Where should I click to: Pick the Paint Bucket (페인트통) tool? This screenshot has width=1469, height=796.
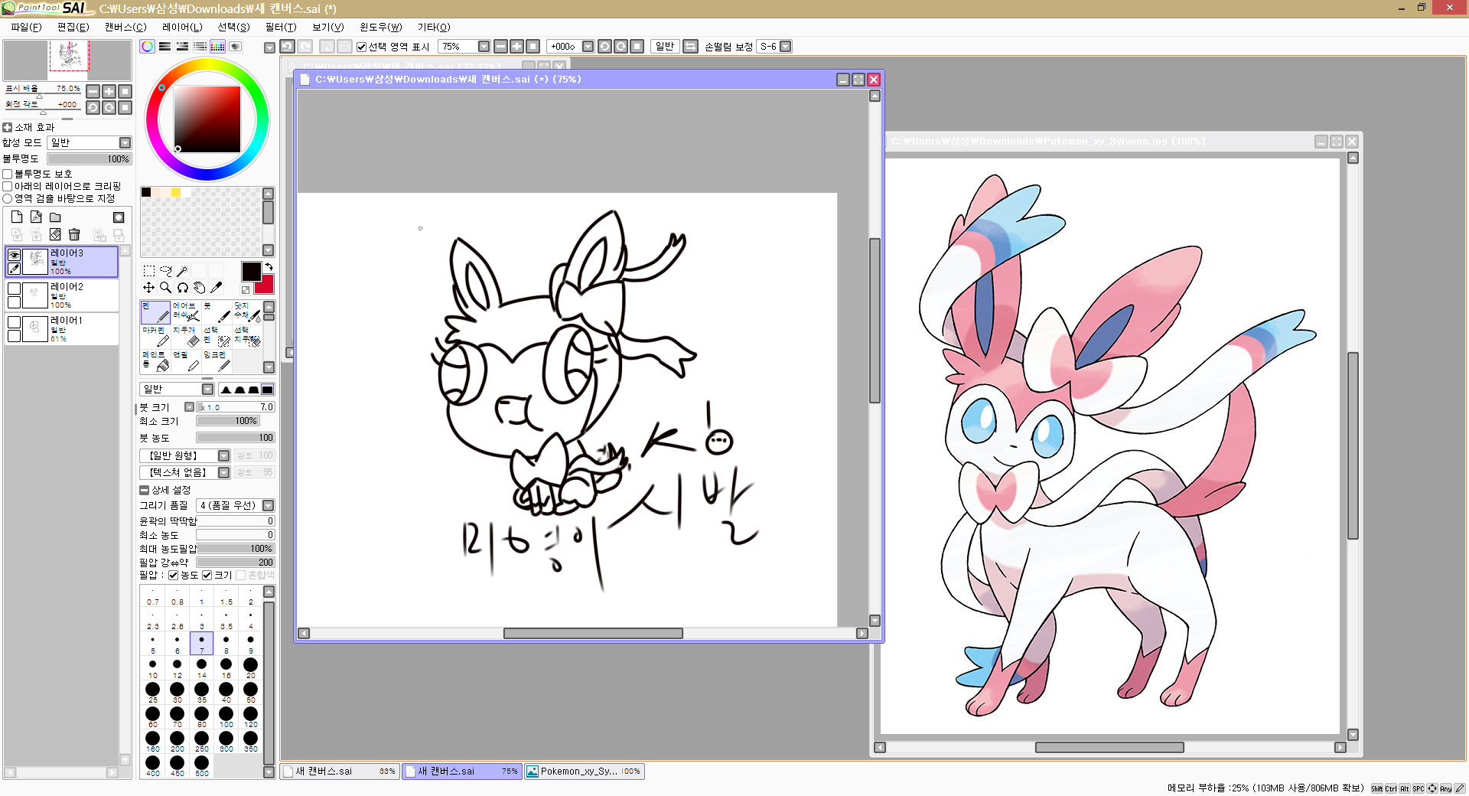155,361
